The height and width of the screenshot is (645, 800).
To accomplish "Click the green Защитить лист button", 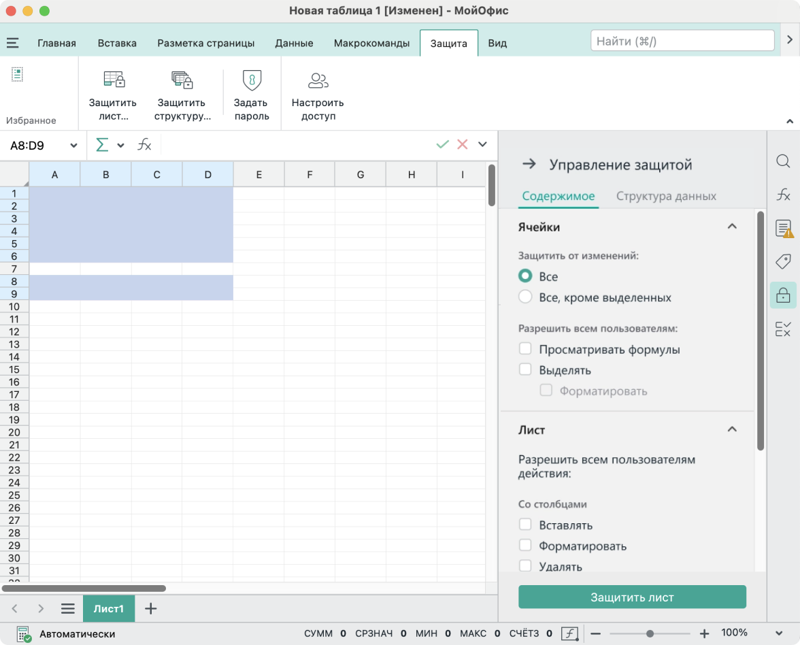I will (x=632, y=597).
